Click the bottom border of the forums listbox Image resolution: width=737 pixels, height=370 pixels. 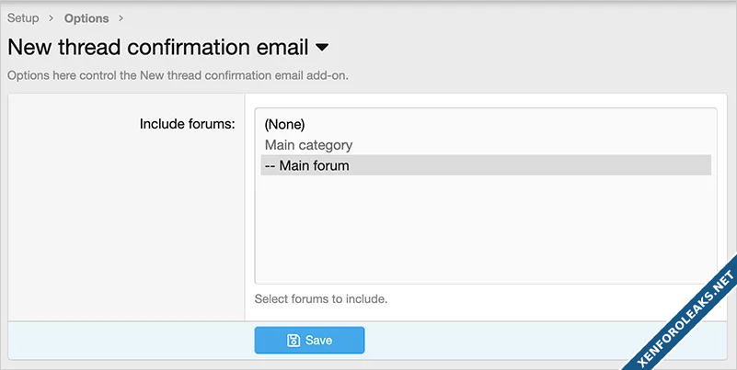point(485,284)
